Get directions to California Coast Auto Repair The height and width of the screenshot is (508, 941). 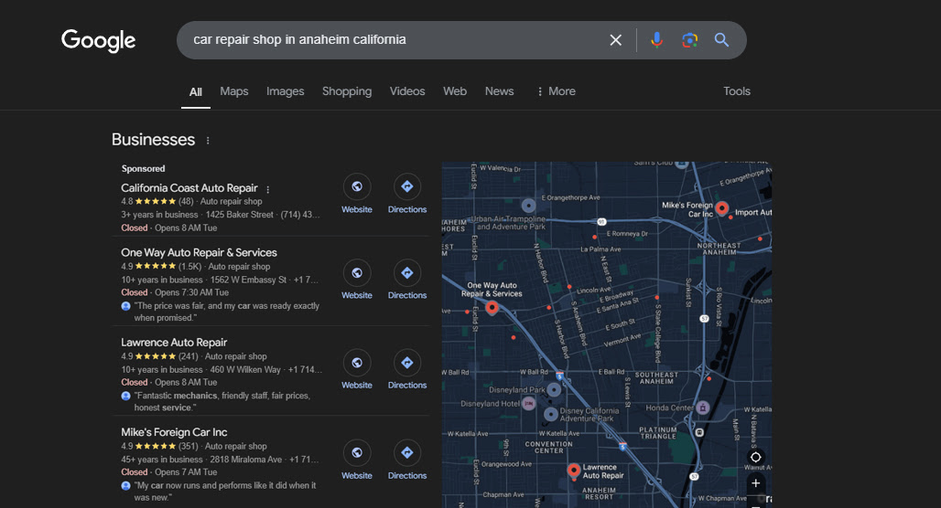coord(407,186)
